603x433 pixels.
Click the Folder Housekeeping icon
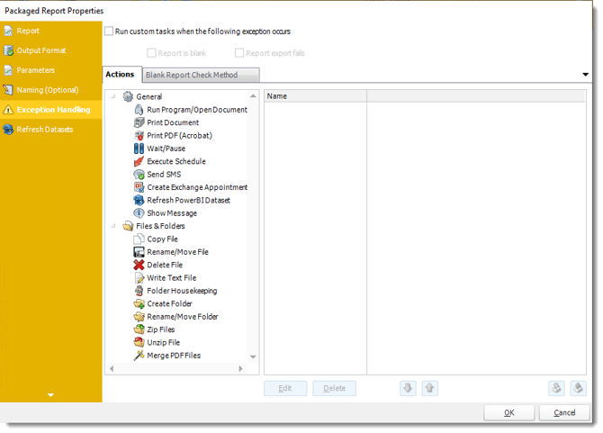point(139,291)
